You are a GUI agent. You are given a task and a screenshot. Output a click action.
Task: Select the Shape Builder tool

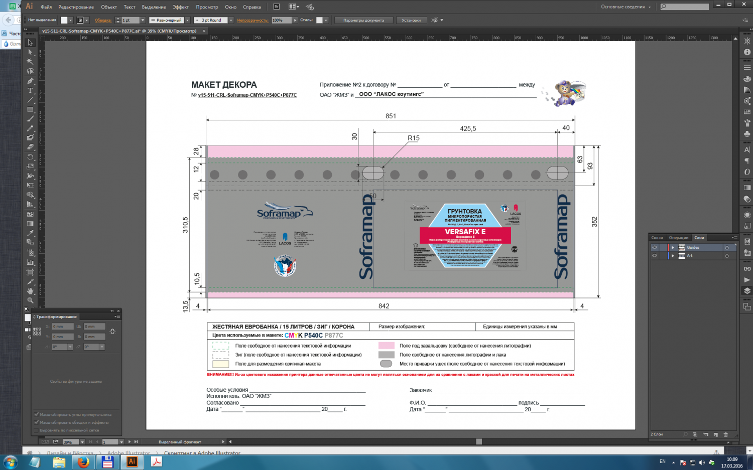tap(30, 195)
